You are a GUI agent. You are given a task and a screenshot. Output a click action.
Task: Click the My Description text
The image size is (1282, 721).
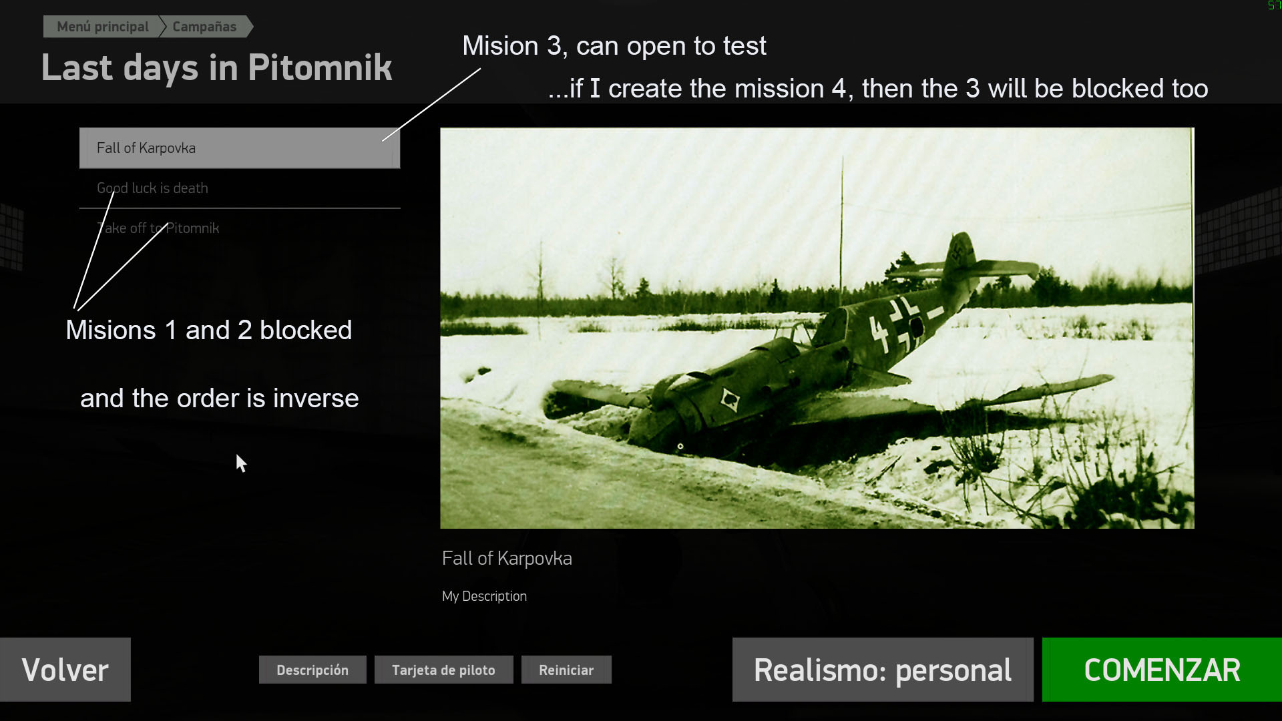point(484,596)
